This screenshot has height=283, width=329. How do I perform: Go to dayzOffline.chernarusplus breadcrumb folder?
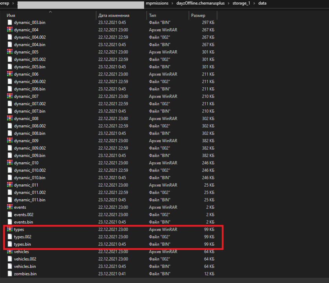[200, 3]
